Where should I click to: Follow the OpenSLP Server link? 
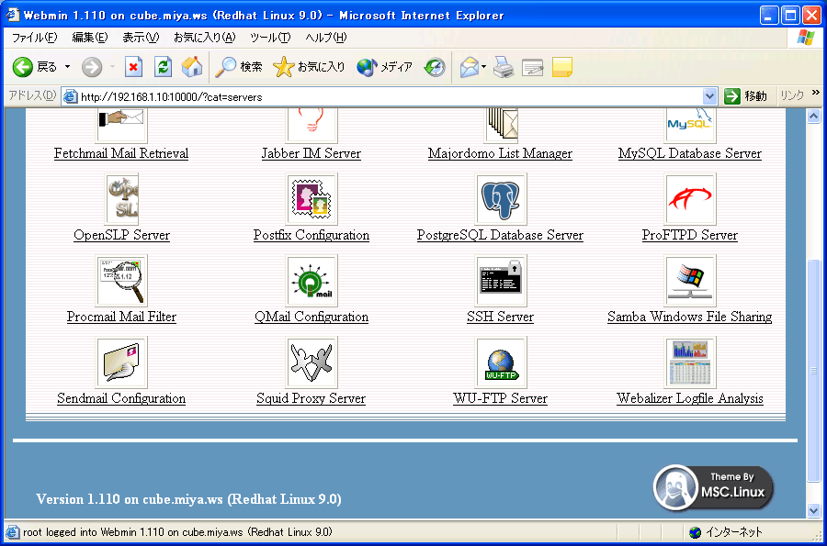tap(122, 235)
